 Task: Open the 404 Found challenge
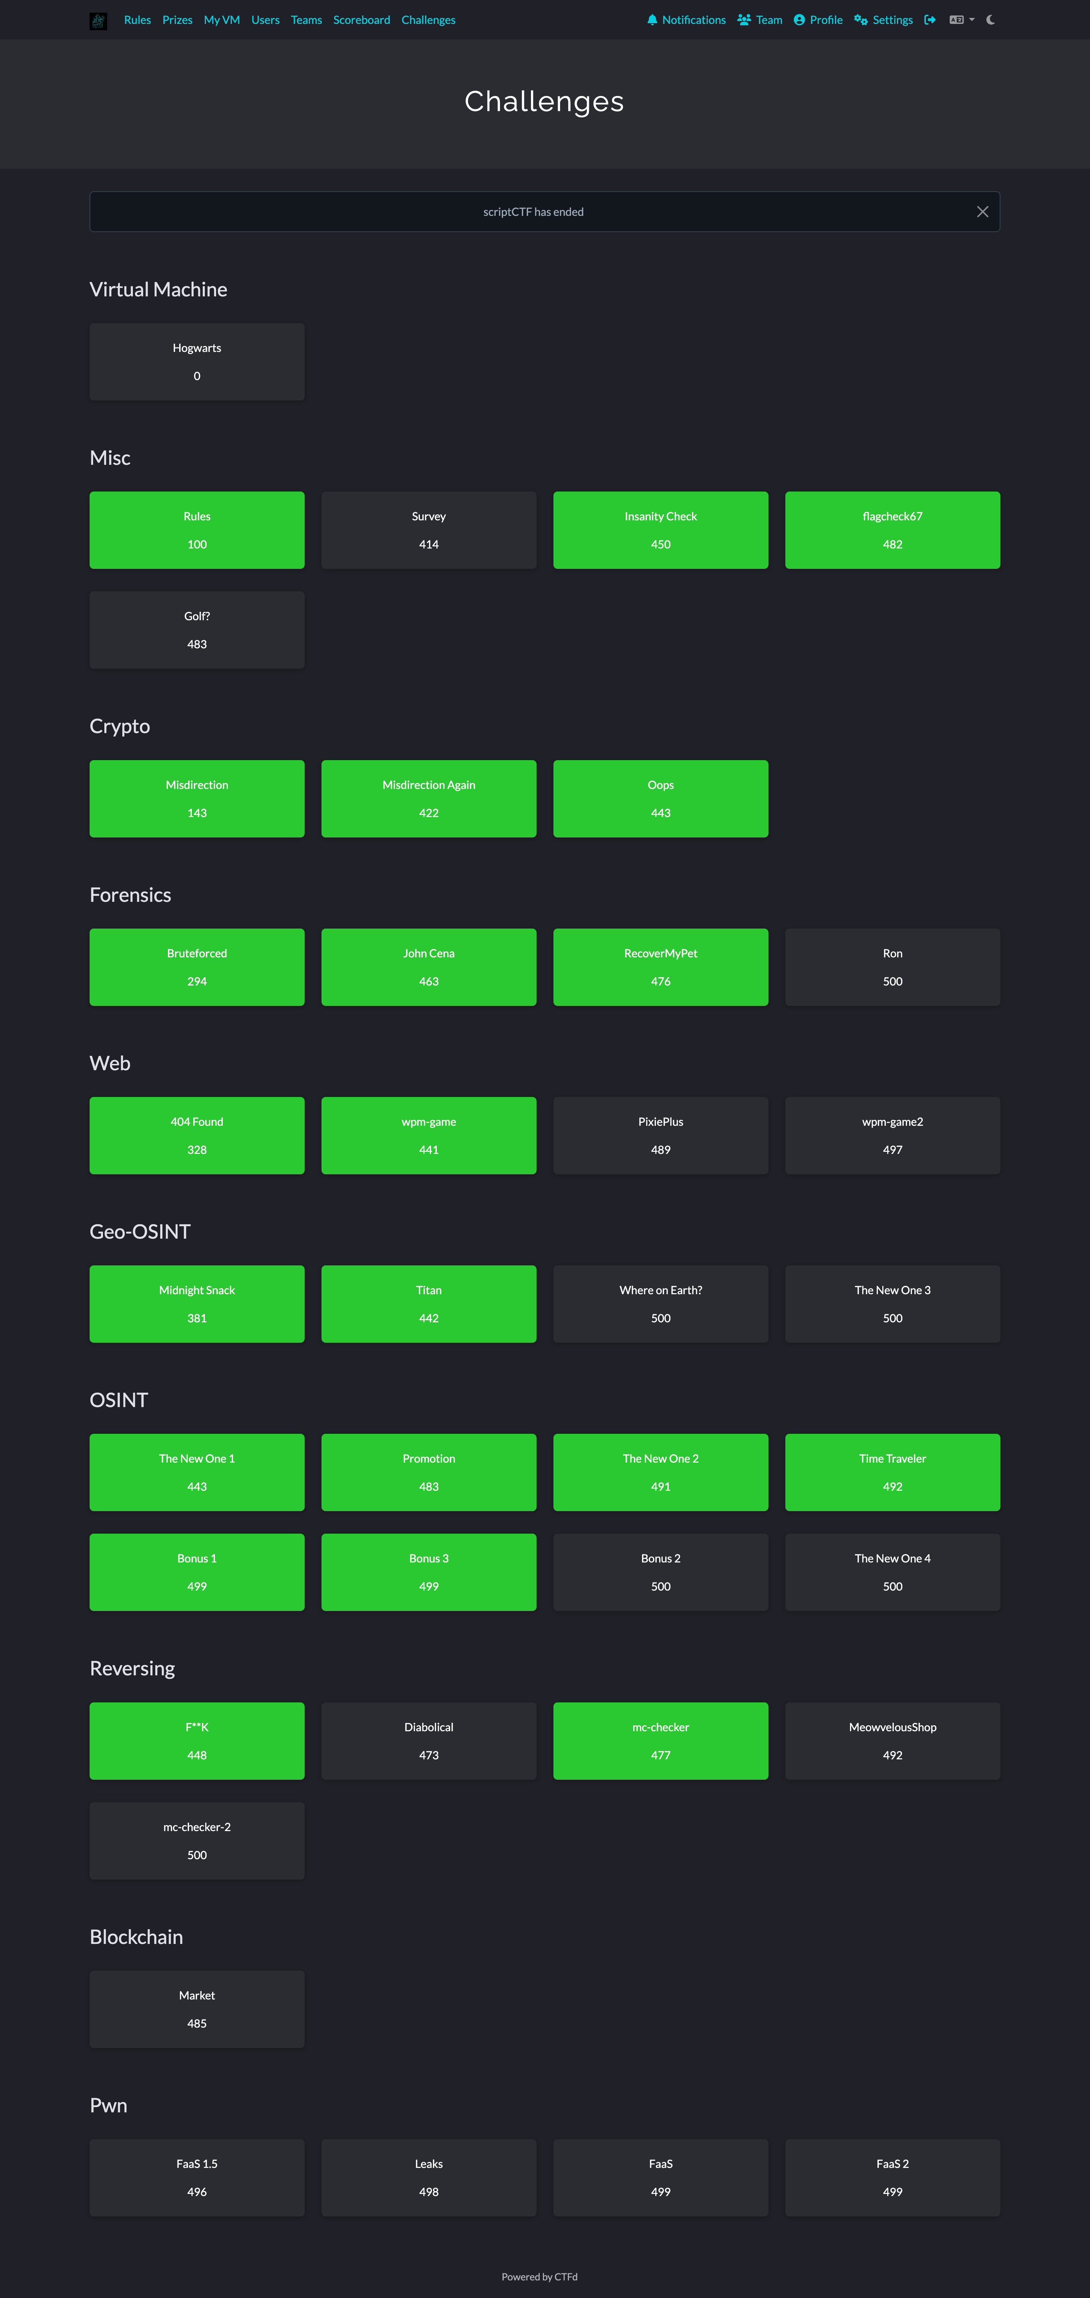(197, 1136)
